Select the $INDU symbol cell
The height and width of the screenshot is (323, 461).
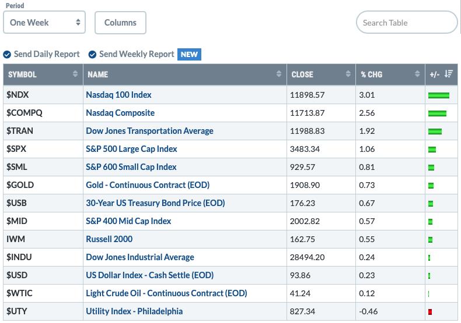(x=43, y=257)
